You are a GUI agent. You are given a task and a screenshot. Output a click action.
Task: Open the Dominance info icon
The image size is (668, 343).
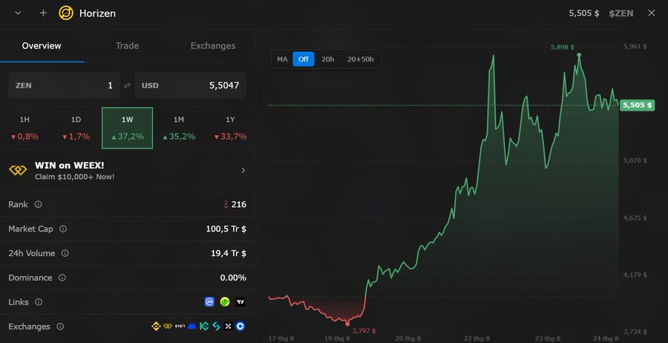(62, 278)
